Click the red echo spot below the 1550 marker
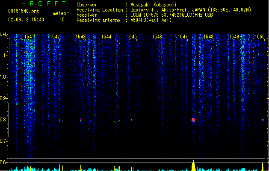The width and height of the screenshot is (269, 171). [x=263, y=120]
